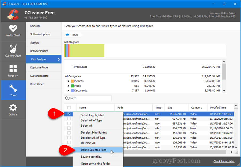This screenshot has height=167, width=241.
Task: Sort by the Type column header
Action: pyautogui.click(x=159, y=108)
